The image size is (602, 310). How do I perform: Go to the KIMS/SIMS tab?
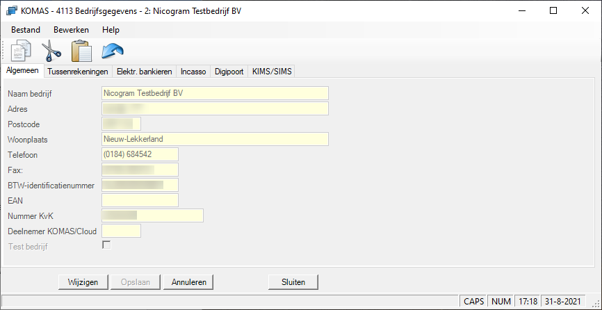click(271, 72)
